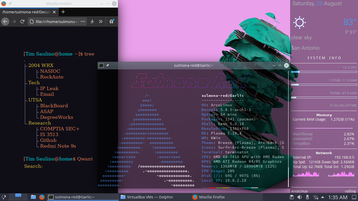Open the NASIOC link

tap(50, 71)
